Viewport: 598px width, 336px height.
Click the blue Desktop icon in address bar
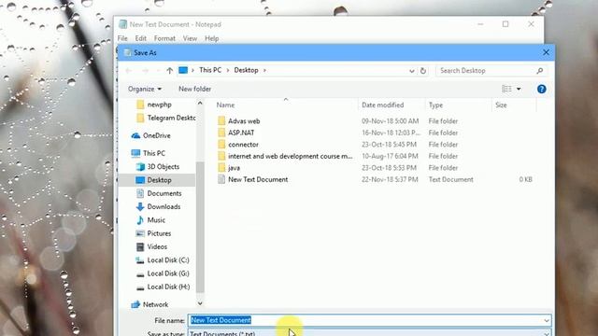183,70
